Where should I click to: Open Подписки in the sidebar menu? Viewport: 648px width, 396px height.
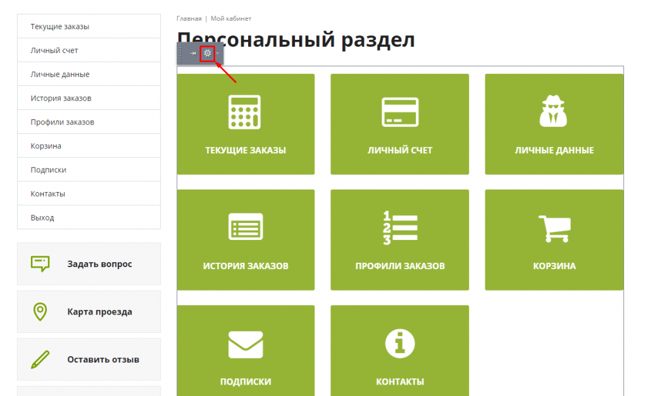tap(89, 170)
